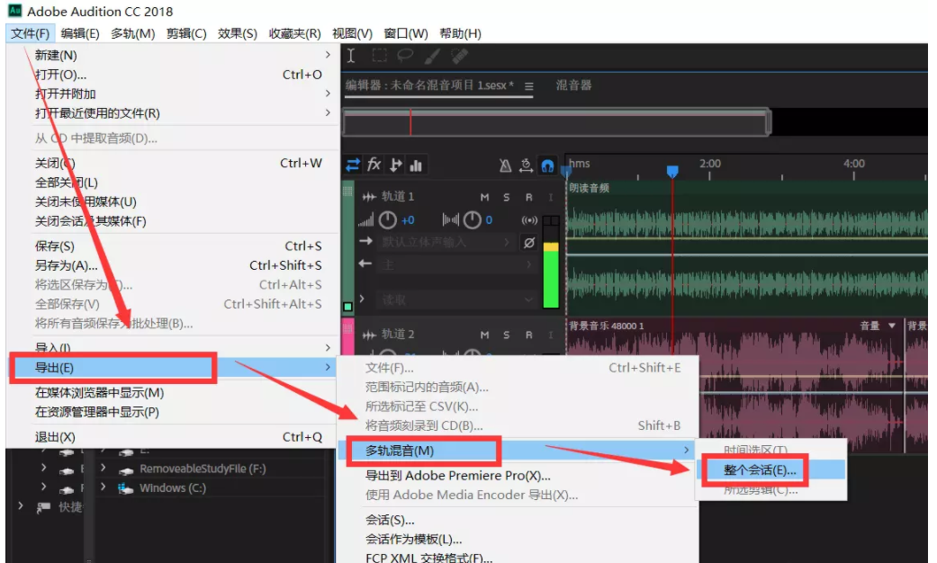Choose 保存(S) in the file menu
The height and width of the screenshot is (563, 937).
point(174,246)
